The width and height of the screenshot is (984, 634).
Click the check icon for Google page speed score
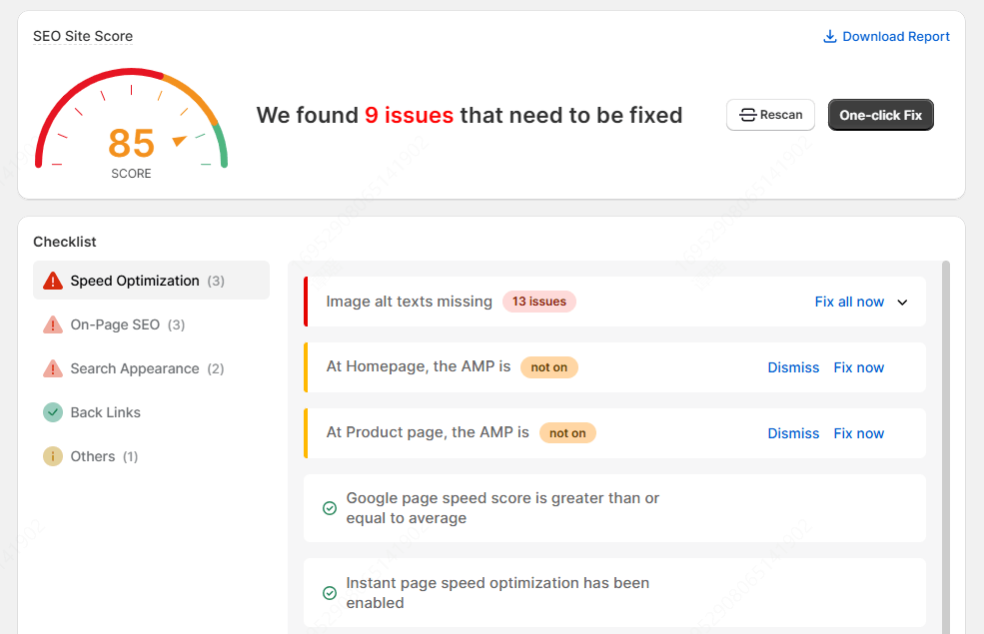click(330, 508)
